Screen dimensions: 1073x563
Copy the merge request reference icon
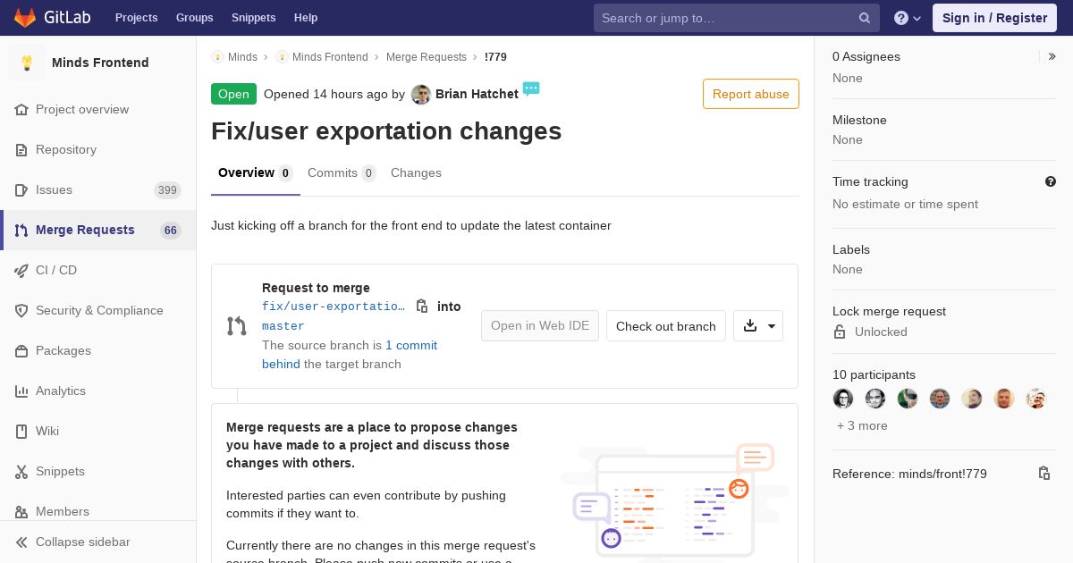click(x=1043, y=474)
